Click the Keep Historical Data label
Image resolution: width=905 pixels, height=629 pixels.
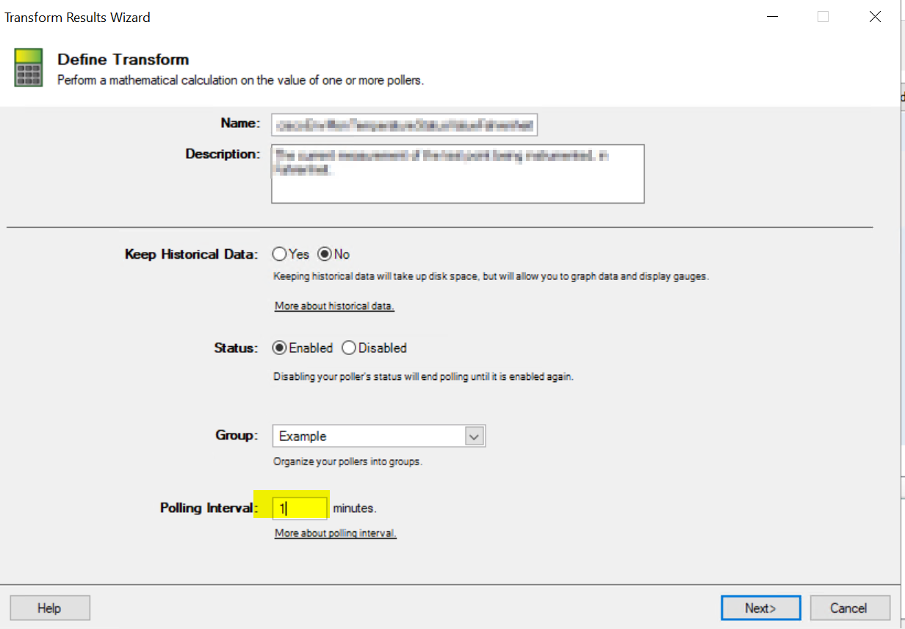(191, 254)
